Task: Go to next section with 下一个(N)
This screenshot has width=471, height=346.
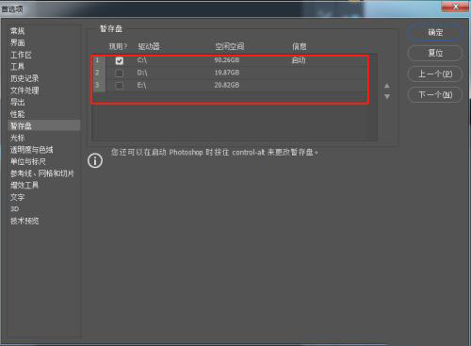Action: [435, 95]
